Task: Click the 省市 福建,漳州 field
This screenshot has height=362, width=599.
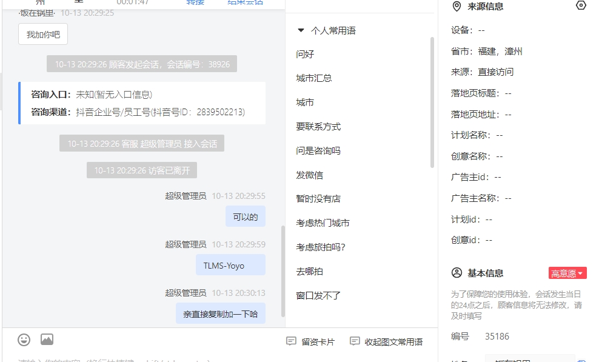Action: [486, 52]
